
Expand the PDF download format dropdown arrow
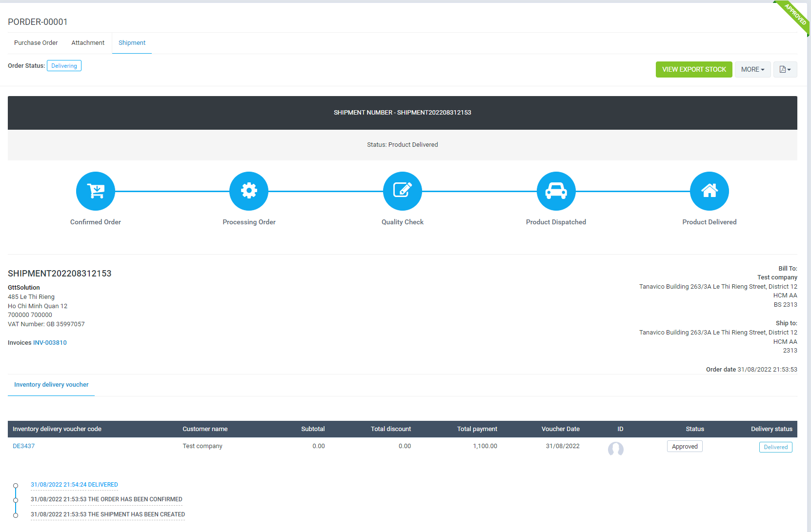click(791, 69)
